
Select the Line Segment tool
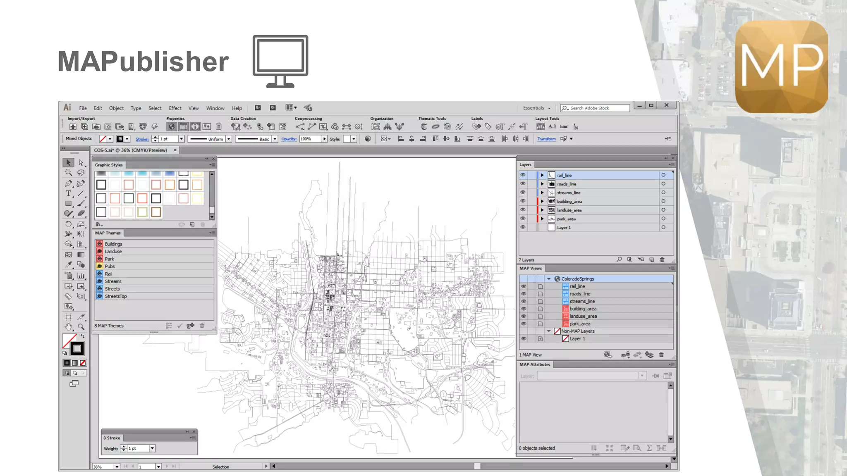click(x=81, y=193)
